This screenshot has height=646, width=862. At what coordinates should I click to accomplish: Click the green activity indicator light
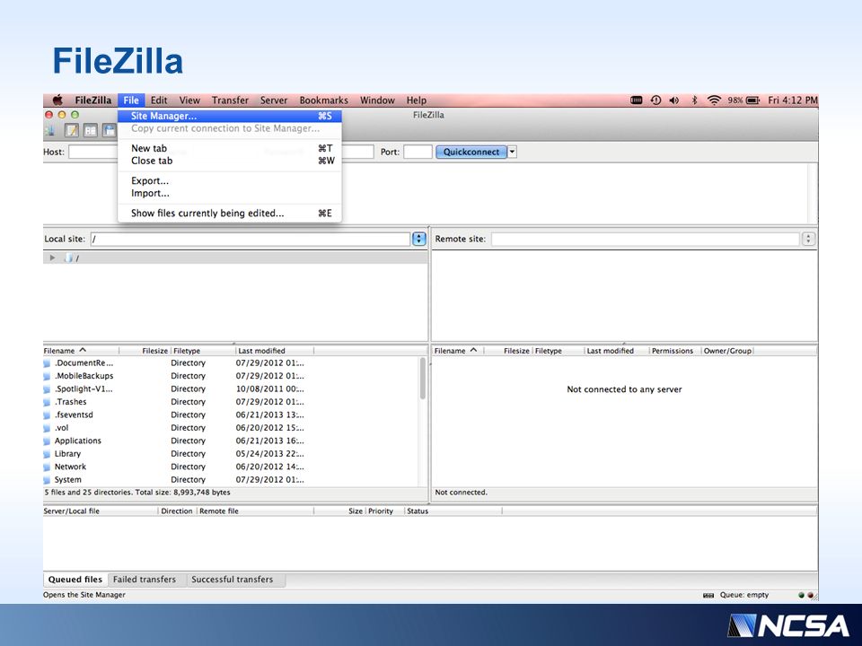tap(801, 595)
